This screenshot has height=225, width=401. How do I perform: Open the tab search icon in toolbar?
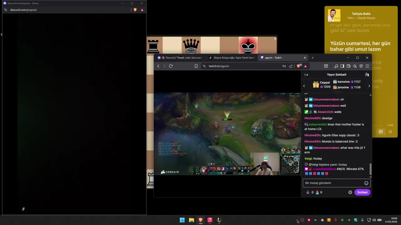click(326, 66)
